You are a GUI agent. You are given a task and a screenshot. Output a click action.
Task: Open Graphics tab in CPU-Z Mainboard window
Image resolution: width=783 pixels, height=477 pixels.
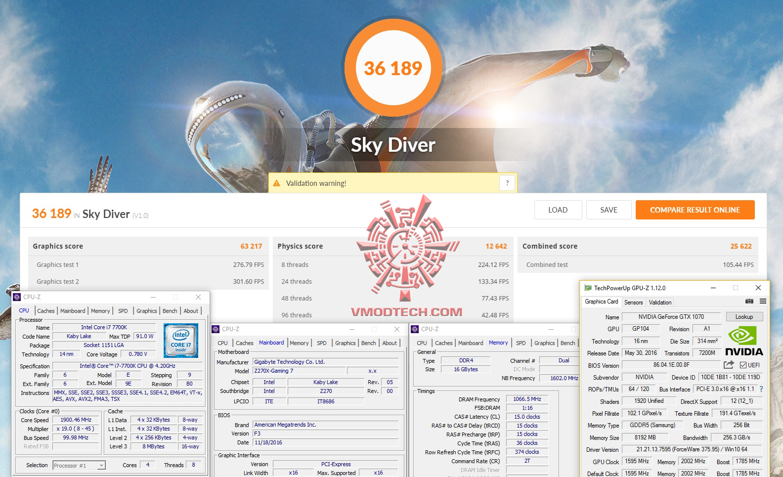pyautogui.click(x=346, y=343)
